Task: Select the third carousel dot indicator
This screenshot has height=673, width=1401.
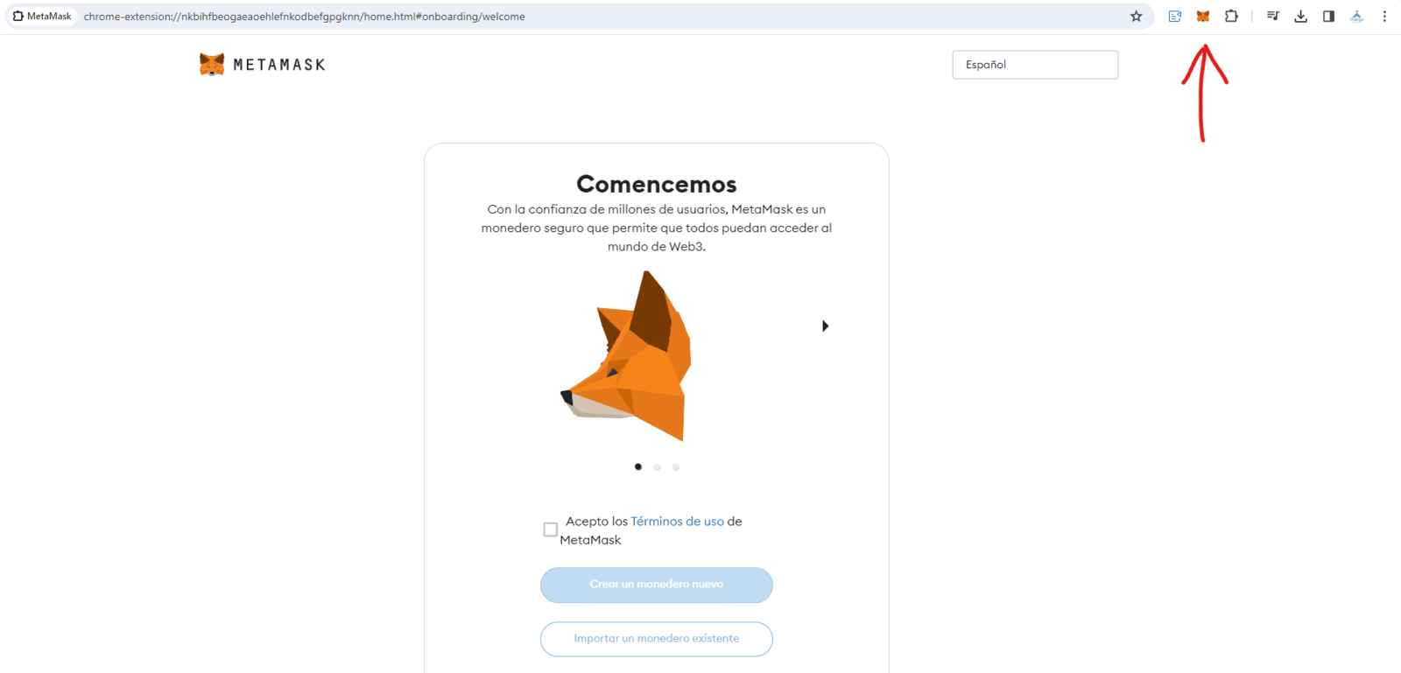Action: [675, 466]
